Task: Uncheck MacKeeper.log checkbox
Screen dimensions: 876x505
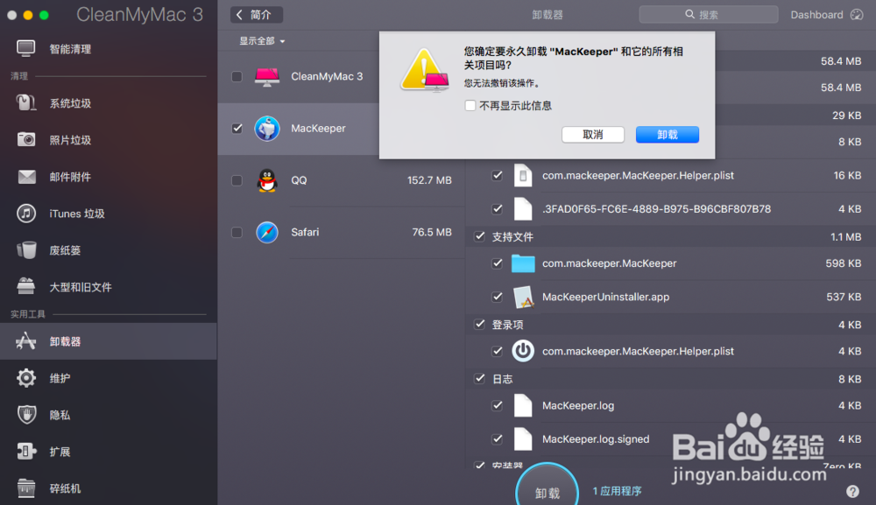Action: click(x=497, y=406)
